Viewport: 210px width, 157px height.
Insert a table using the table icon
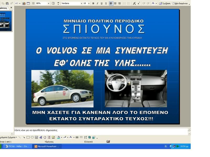(x=28, y=3)
